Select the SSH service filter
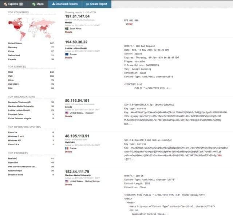The height and width of the screenshot is (218, 233). click(10, 88)
